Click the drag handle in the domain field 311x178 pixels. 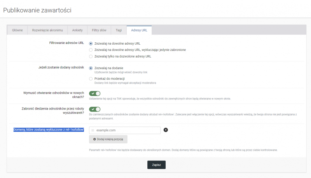(93, 130)
